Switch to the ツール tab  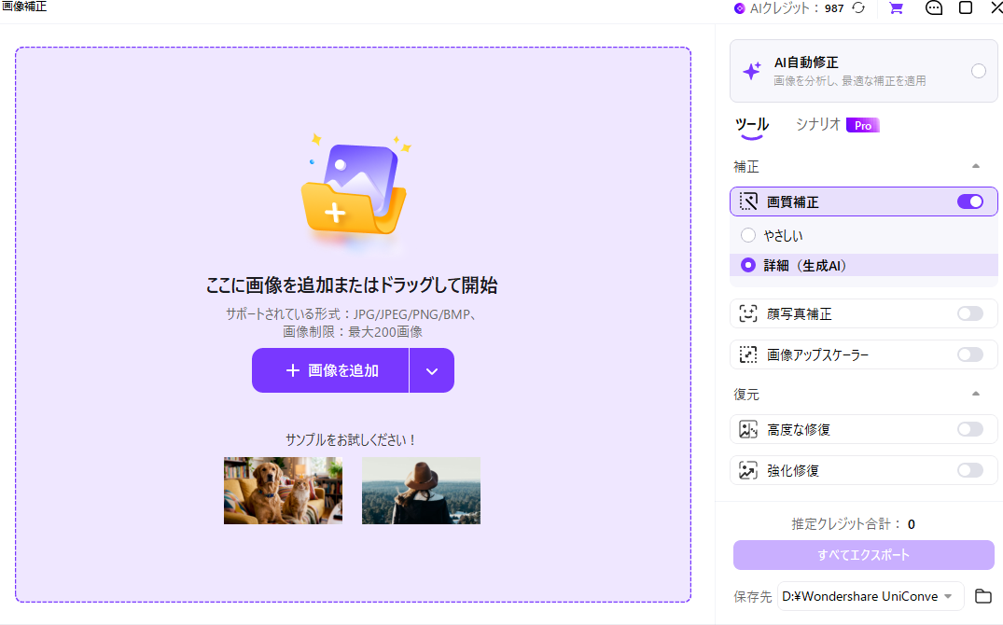click(x=752, y=125)
